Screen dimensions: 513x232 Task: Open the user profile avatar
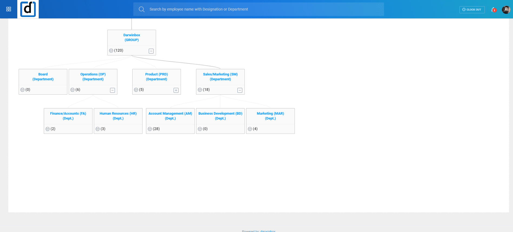506,9
